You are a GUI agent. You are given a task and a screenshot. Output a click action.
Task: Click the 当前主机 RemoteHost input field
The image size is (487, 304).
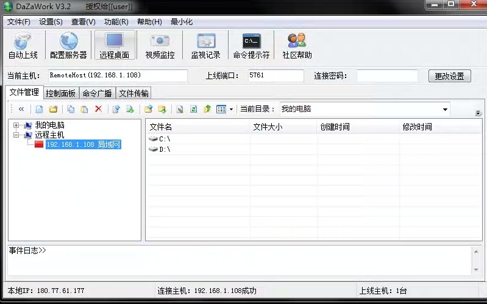118,76
